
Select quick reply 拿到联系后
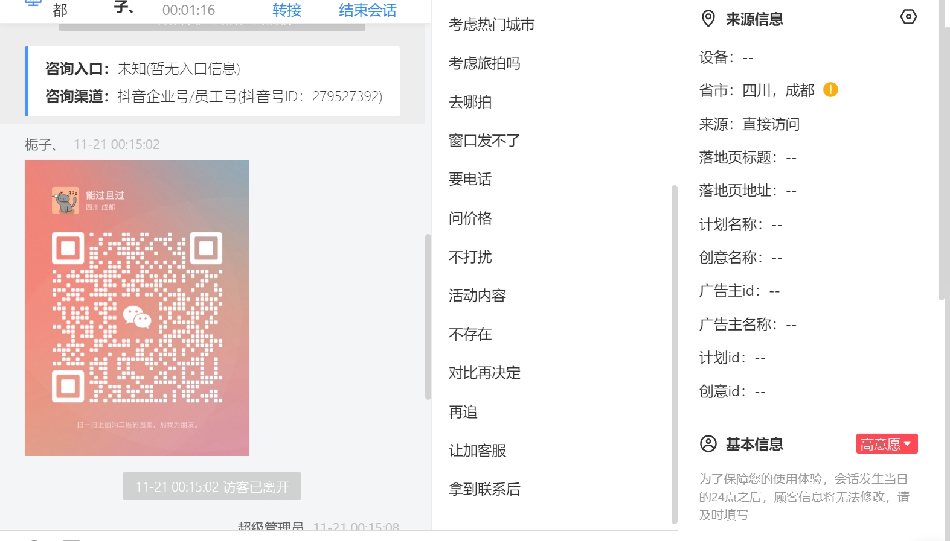[x=484, y=489]
